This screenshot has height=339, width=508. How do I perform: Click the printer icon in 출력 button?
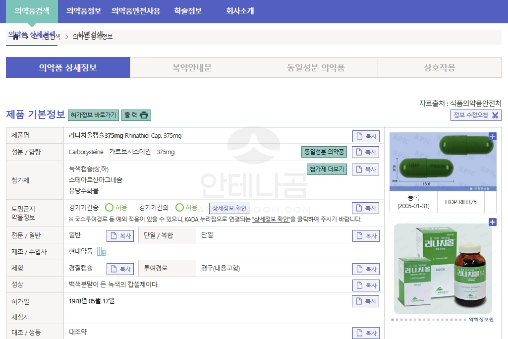click(x=144, y=115)
